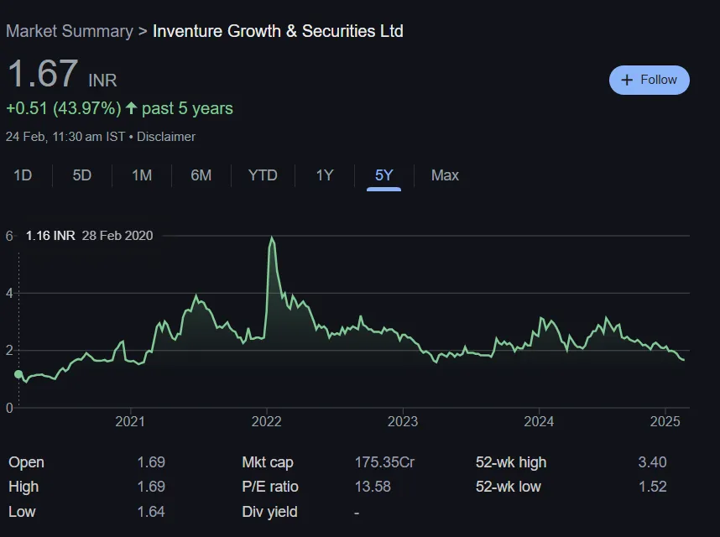Open the Market Summary breadcrumb link
720x537 pixels.
coord(70,31)
